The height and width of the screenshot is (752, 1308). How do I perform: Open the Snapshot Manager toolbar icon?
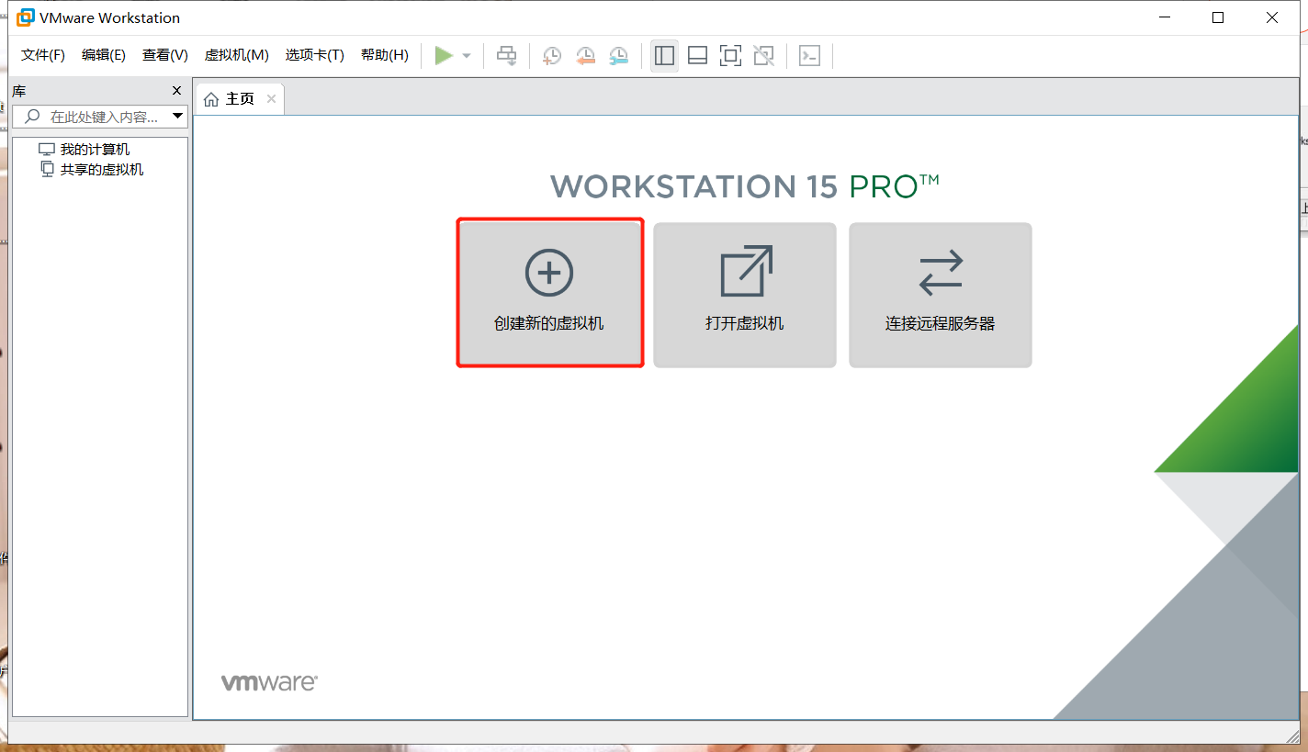pyautogui.click(x=620, y=56)
